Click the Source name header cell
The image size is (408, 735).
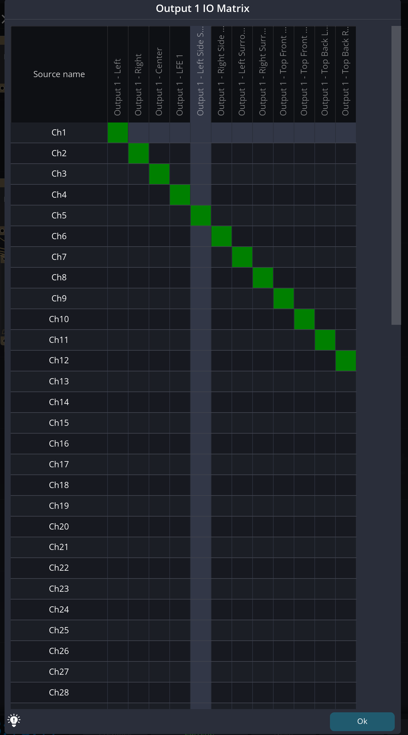pyautogui.click(x=59, y=74)
